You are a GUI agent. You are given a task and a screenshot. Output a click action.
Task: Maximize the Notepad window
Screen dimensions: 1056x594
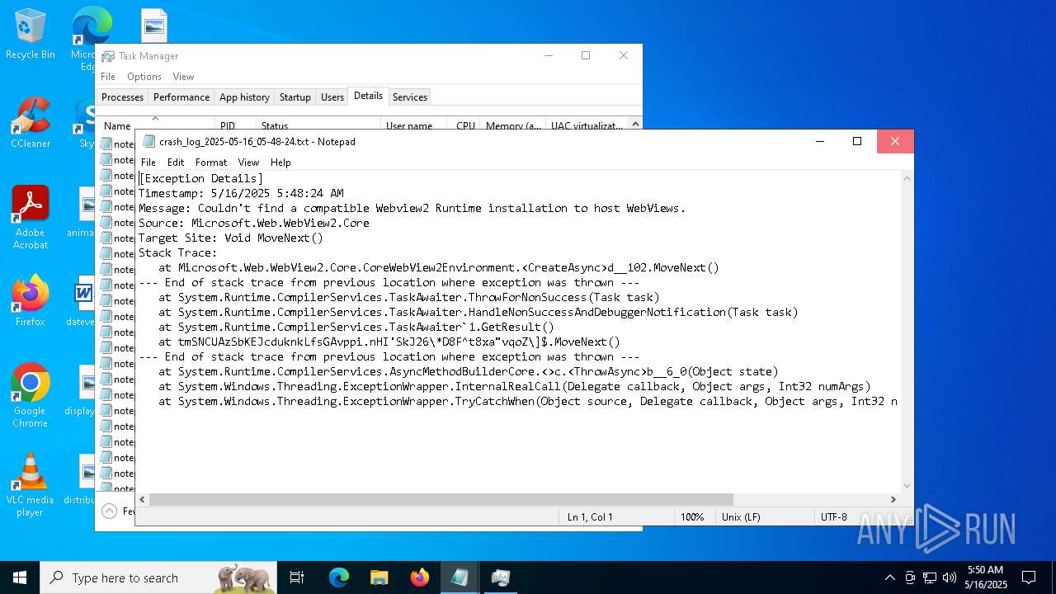(x=857, y=142)
